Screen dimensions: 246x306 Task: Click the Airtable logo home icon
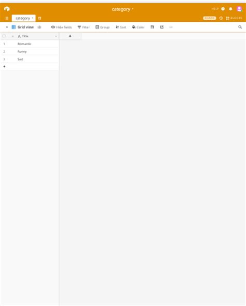click(7, 9)
